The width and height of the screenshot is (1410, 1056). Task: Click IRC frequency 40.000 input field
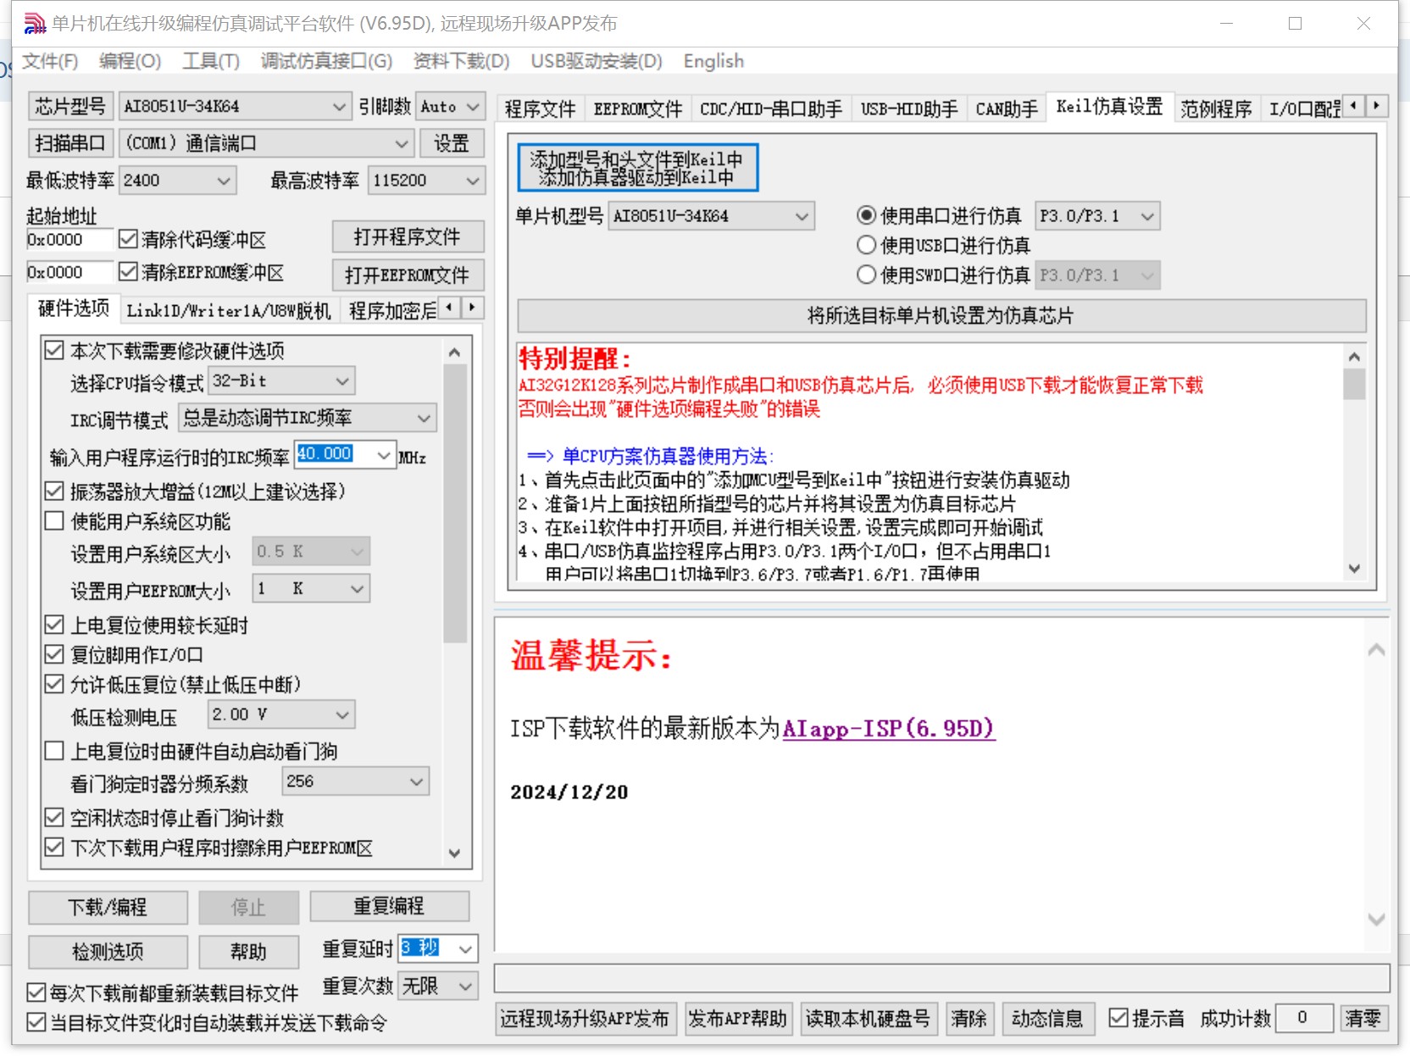[334, 454]
